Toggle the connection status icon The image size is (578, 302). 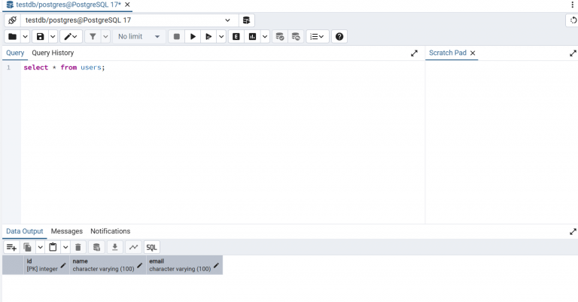click(13, 20)
